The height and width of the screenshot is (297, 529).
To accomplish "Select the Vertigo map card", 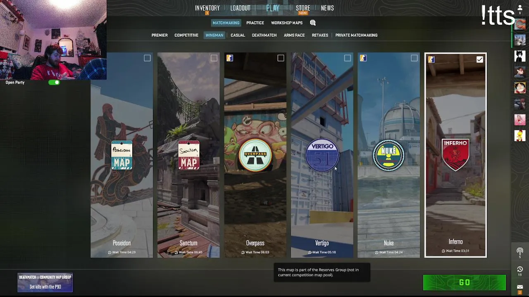I will tap(322, 155).
